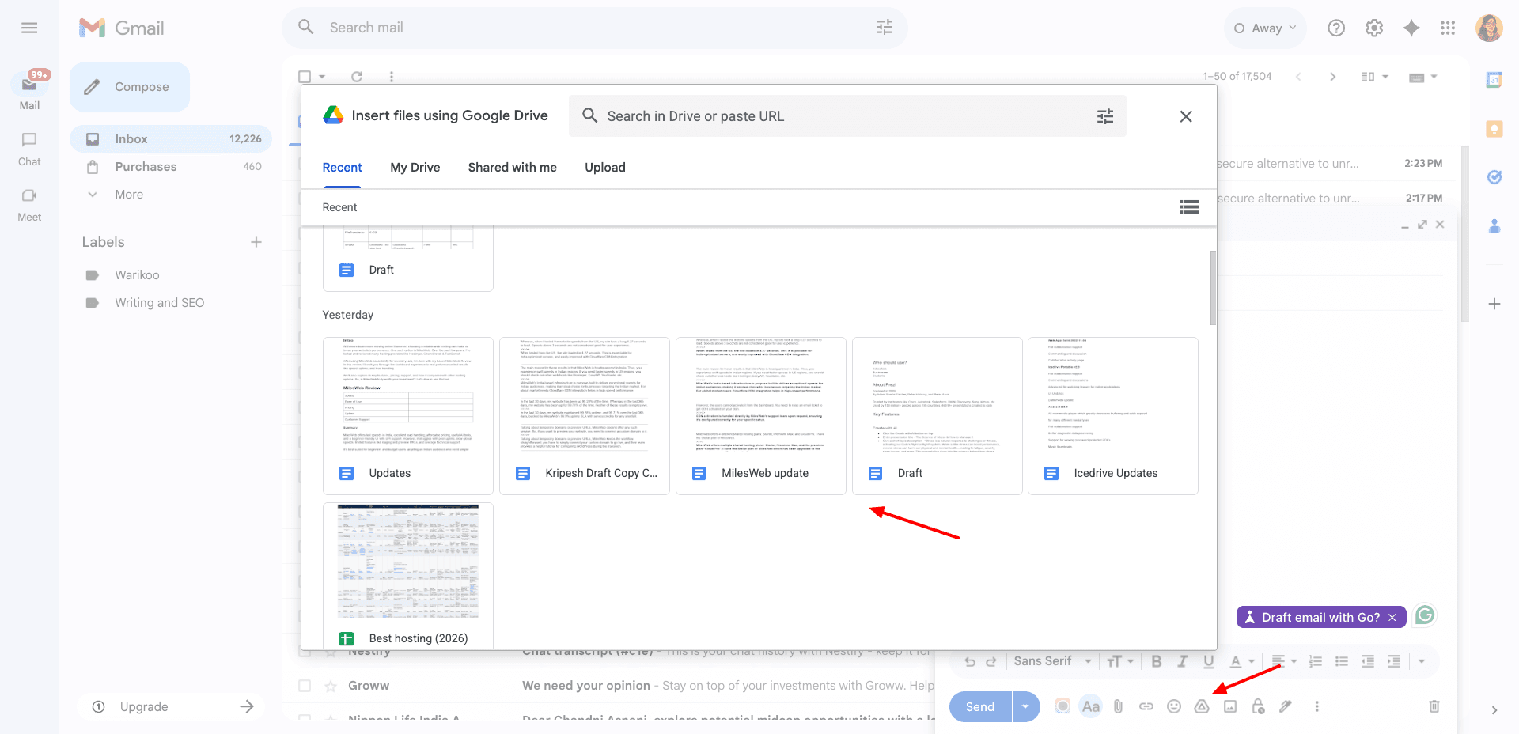The height and width of the screenshot is (734, 1519).
Task: Open the Warikoo label
Action: click(x=137, y=275)
